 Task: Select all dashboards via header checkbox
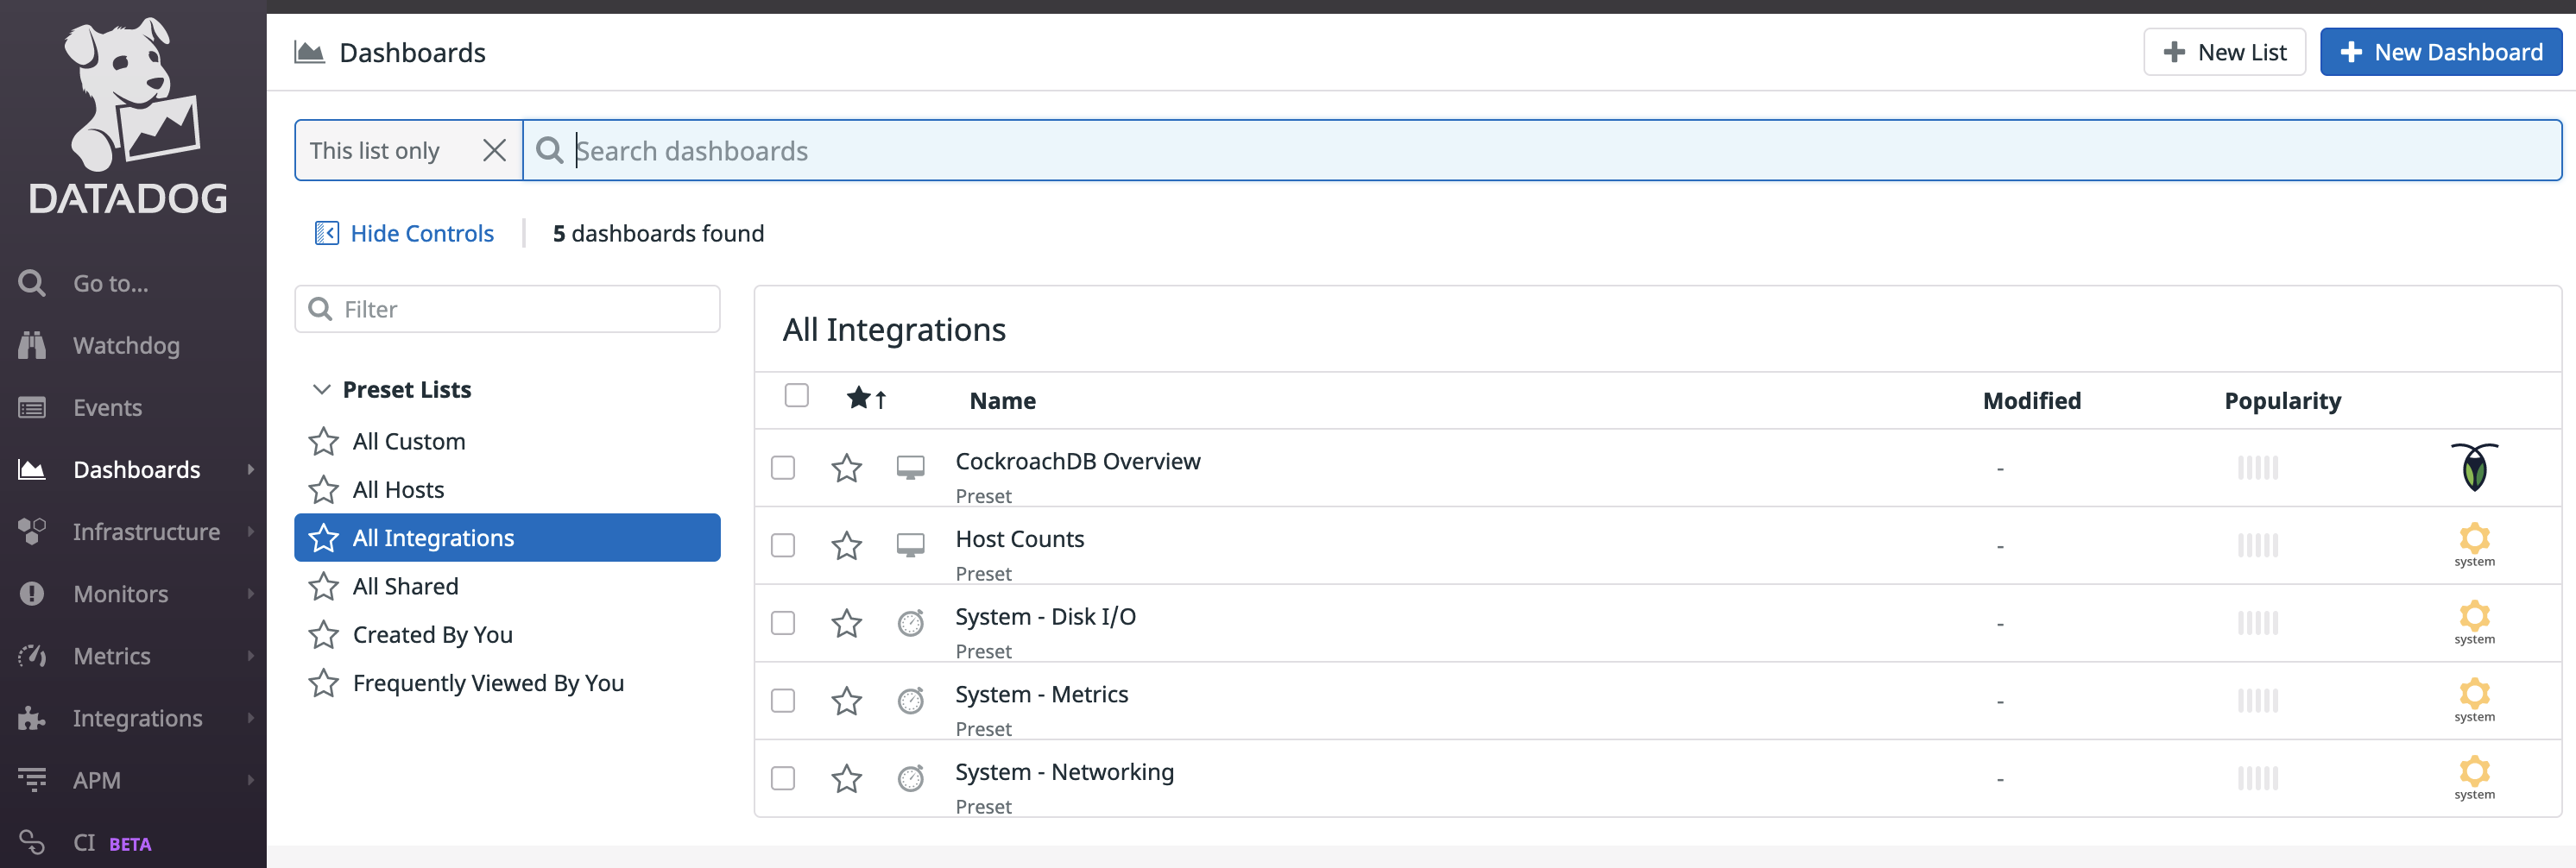coord(796,396)
